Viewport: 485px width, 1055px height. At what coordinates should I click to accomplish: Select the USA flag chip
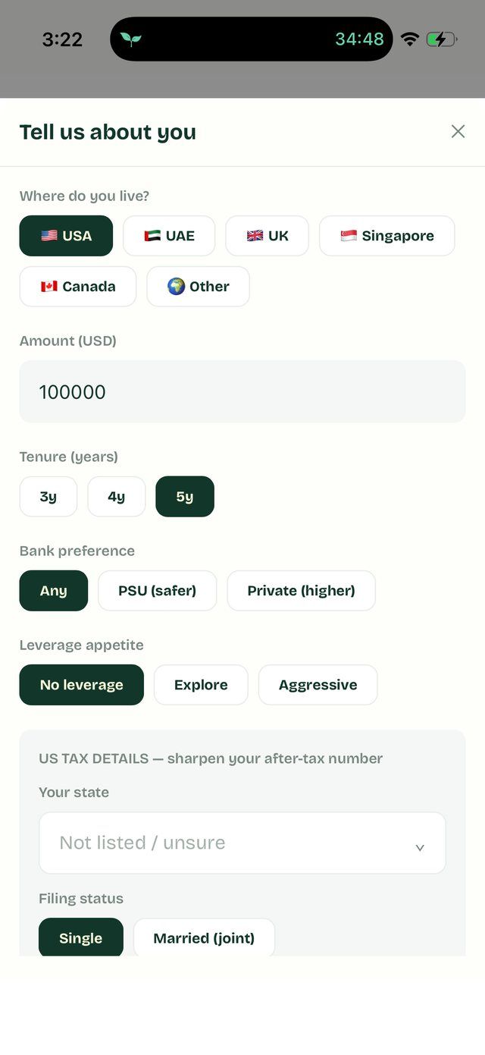pos(66,236)
